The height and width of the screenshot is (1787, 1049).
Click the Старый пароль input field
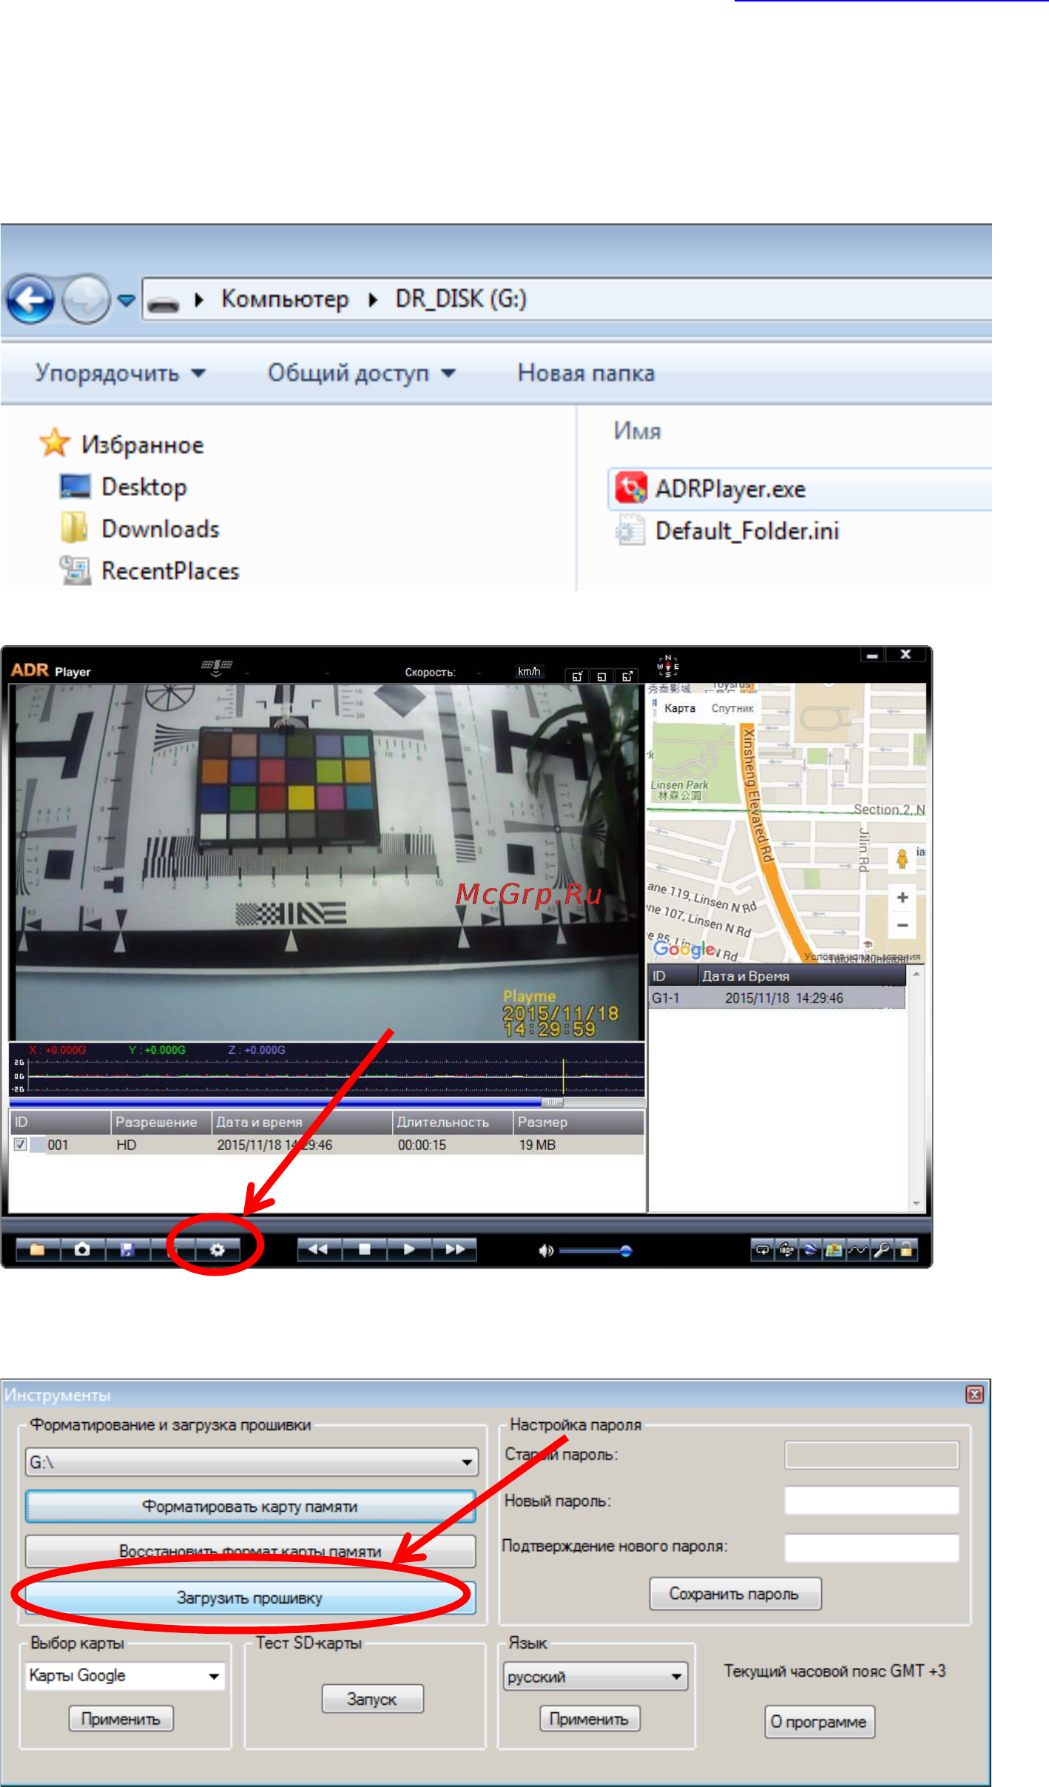click(871, 1454)
